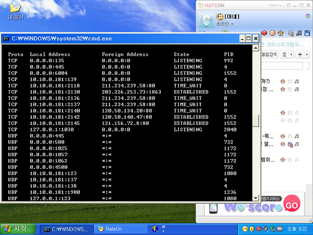Click music note icon on the 얼... row
Screen dimensions: 313x235
[x=297, y=144]
